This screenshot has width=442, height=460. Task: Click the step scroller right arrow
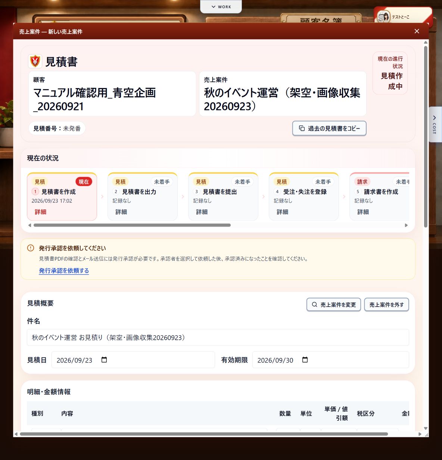[406, 225]
